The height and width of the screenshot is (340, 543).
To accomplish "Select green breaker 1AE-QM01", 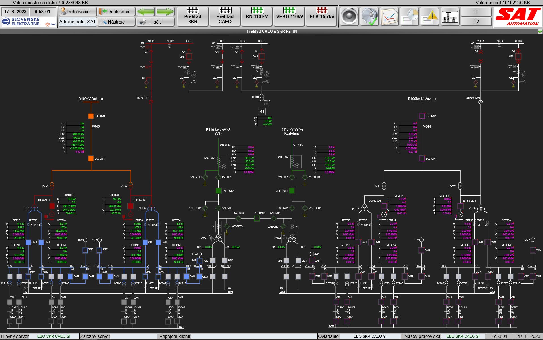I will click(218, 191).
